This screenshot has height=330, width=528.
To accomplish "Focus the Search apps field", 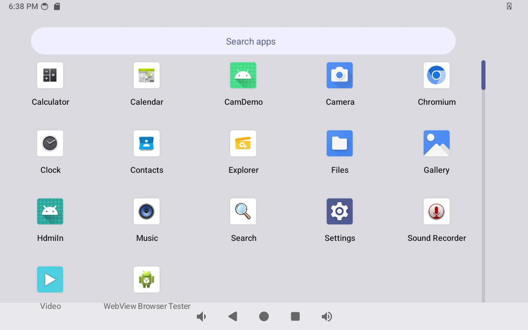I will (x=243, y=41).
